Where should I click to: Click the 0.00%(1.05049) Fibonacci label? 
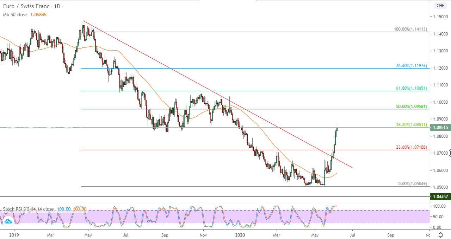click(x=413, y=184)
